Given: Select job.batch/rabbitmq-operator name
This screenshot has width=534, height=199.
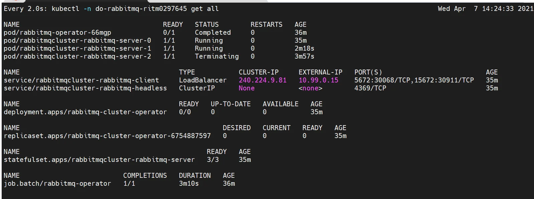Looking at the screenshot, I should [57, 184].
